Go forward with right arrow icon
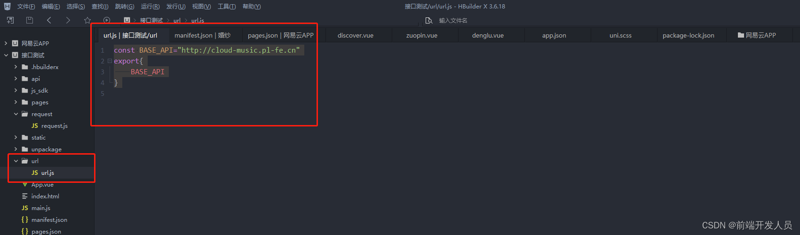 coord(68,20)
